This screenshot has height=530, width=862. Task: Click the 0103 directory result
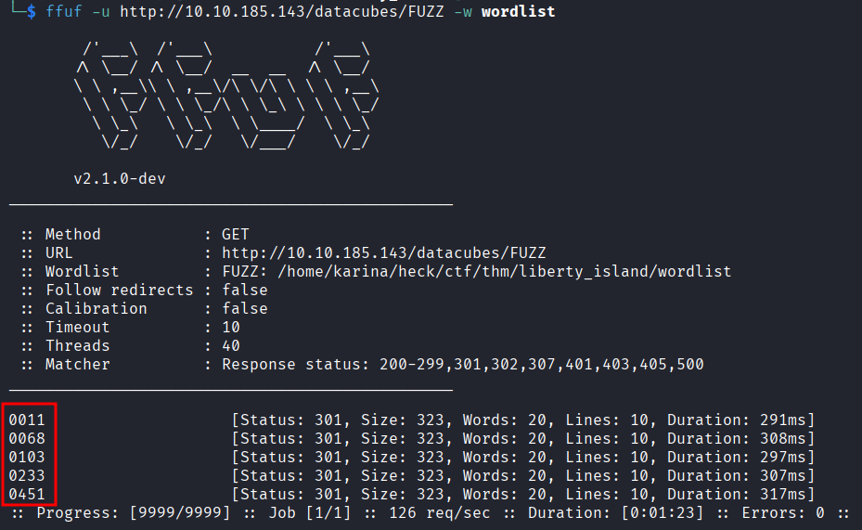[x=26, y=458]
